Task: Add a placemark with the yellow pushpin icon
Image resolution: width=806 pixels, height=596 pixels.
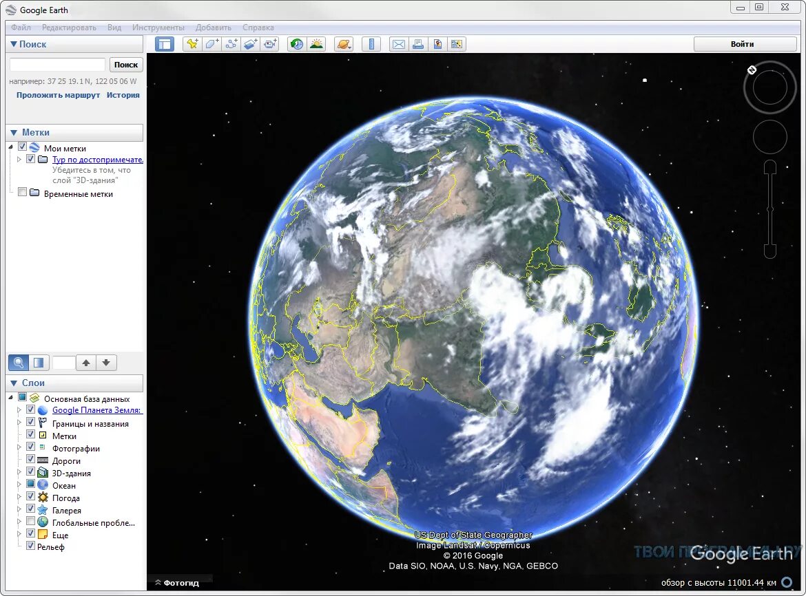Action: point(192,44)
